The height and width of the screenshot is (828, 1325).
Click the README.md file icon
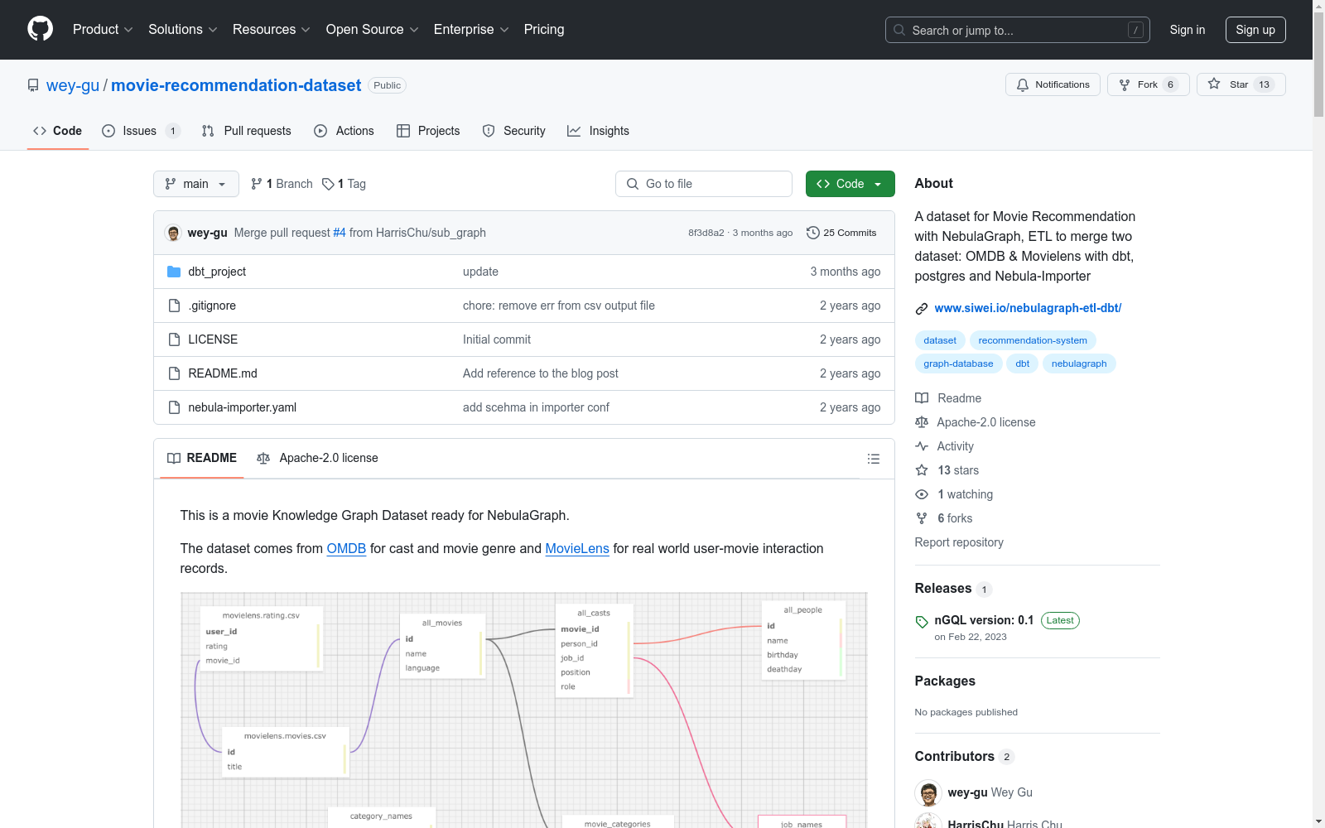click(174, 373)
